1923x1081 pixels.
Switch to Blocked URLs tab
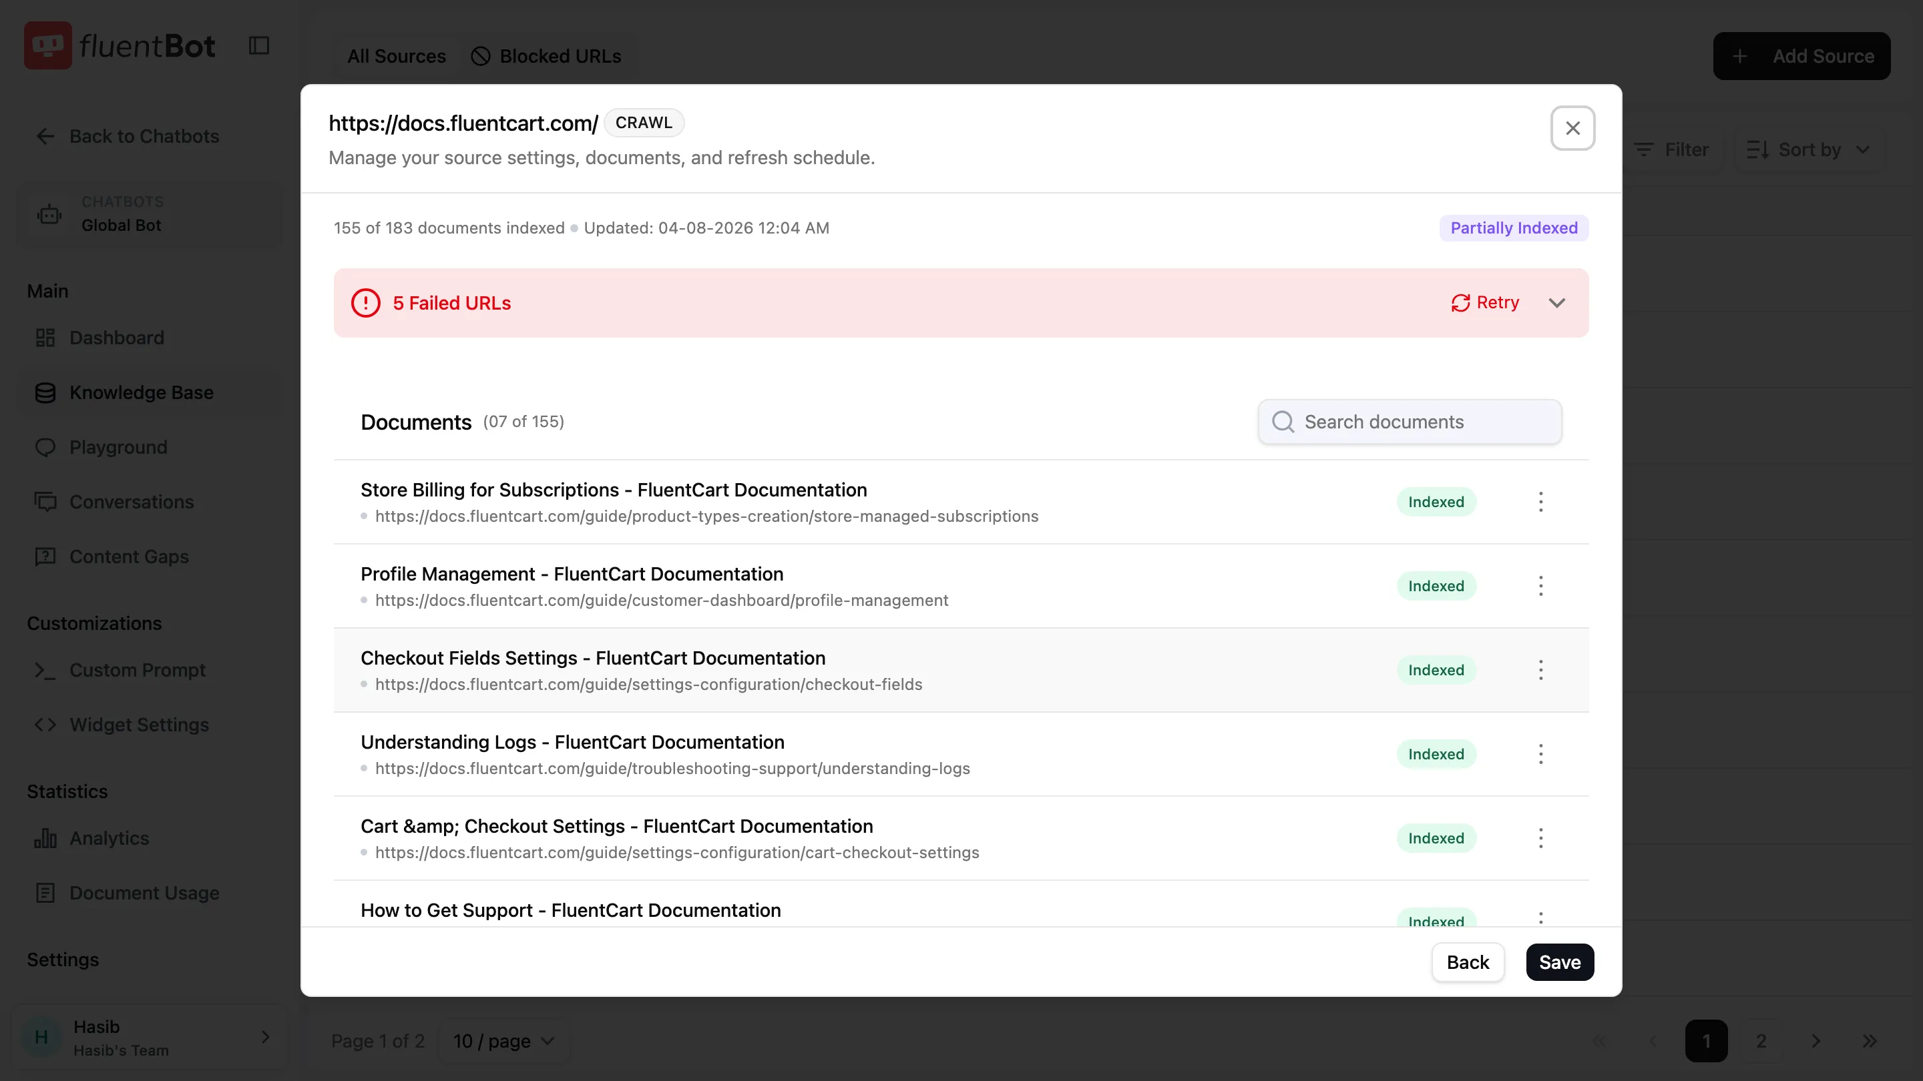546,56
